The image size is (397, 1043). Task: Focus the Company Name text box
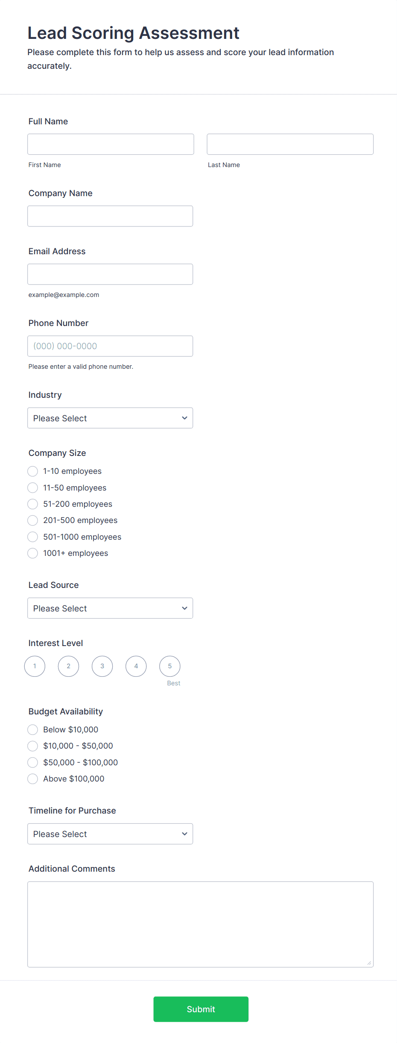(110, 216)
